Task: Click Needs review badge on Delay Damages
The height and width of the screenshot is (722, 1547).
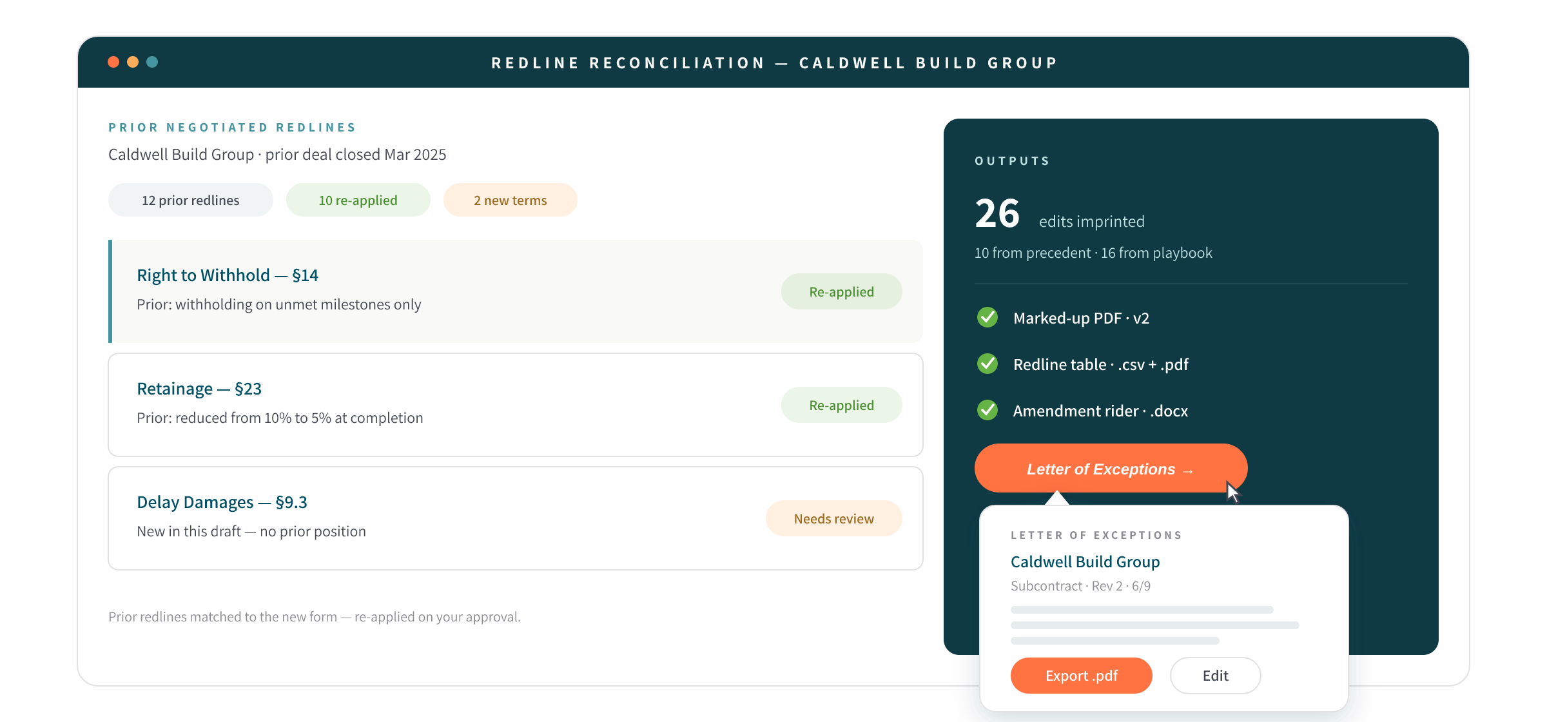Action: pyautogui.click(x=833, y=518)
